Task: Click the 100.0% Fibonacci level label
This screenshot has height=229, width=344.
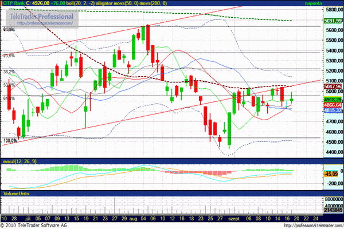Action: pos(10,140)
